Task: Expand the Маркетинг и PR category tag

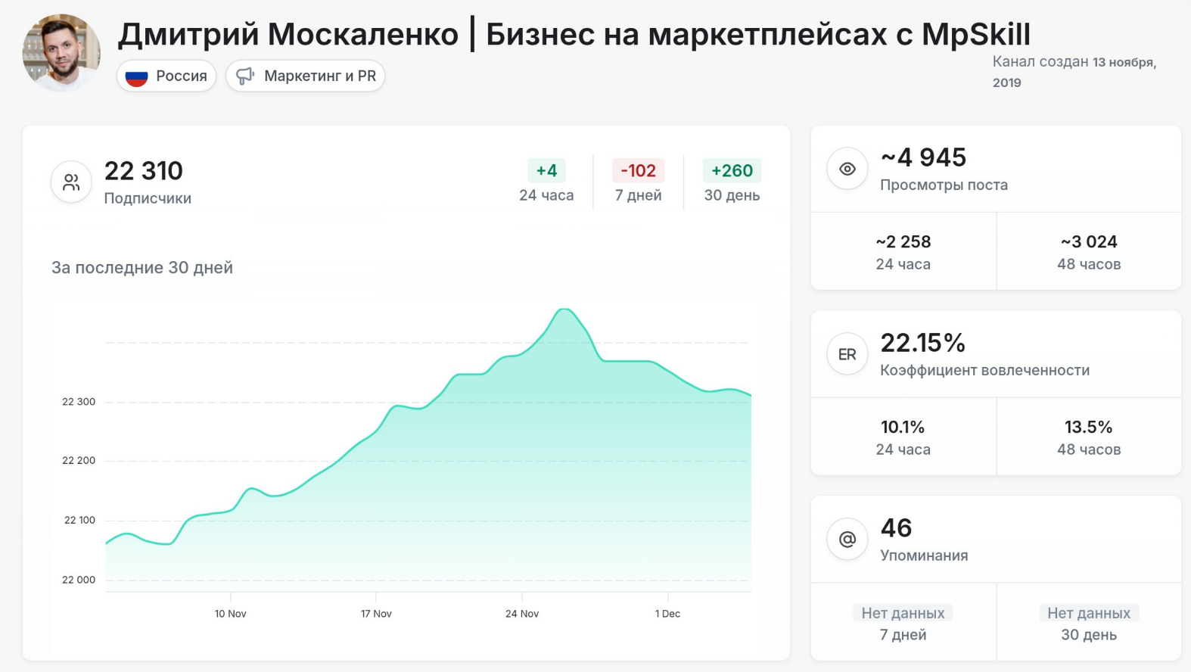Action: pos(305,76)
